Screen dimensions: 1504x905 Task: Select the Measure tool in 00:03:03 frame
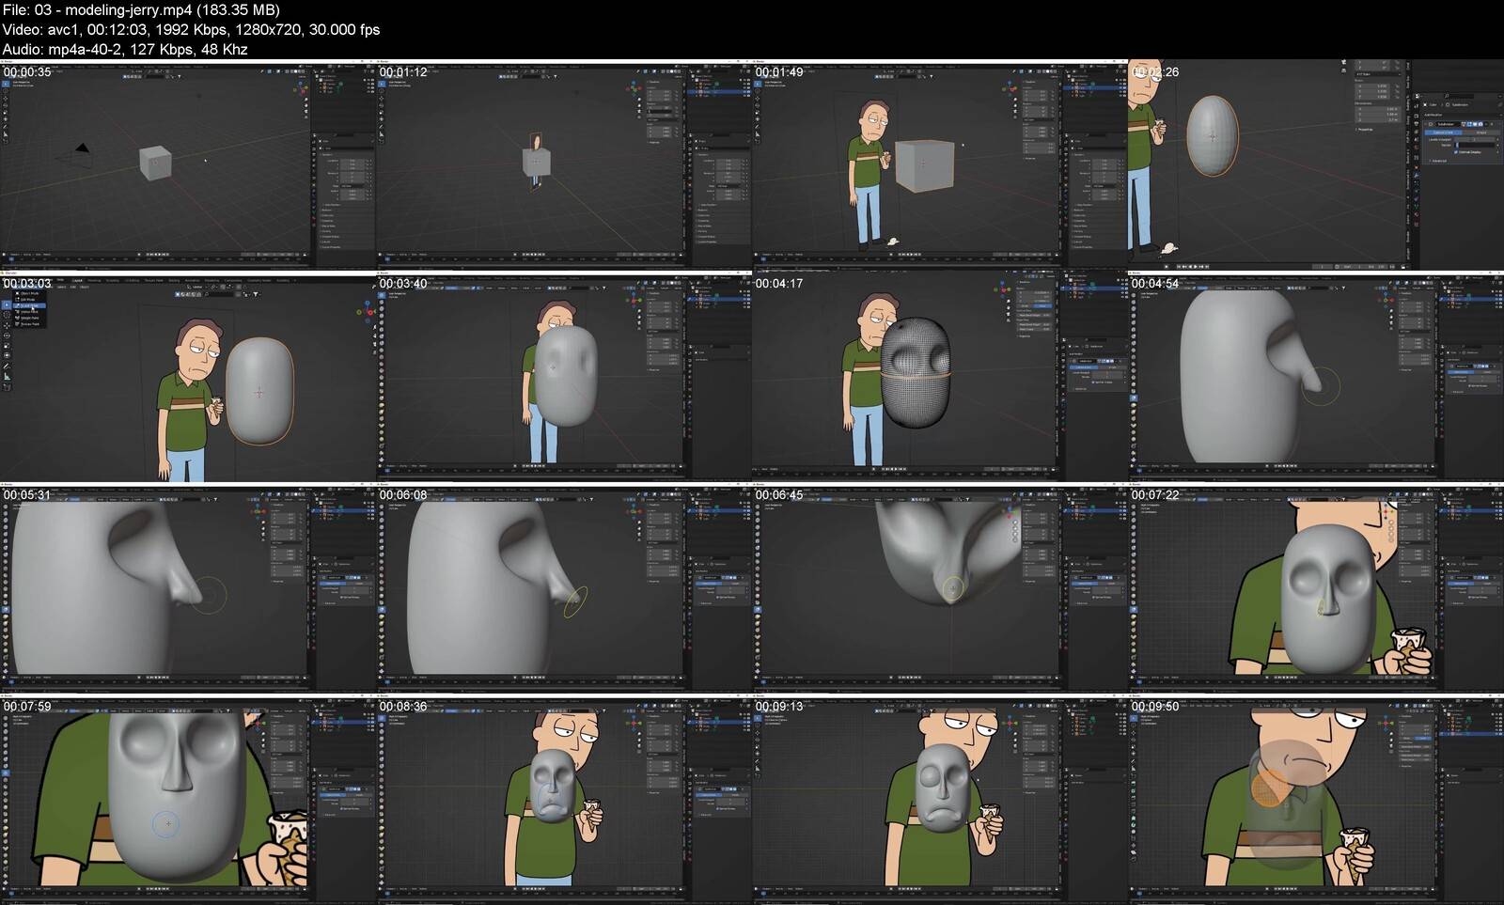(x=7, y=377)
